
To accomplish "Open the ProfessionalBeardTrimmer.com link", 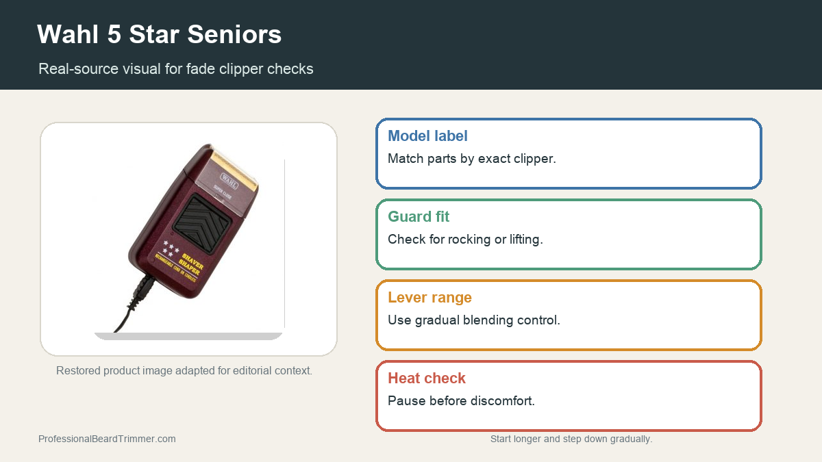I will [107, 439].
